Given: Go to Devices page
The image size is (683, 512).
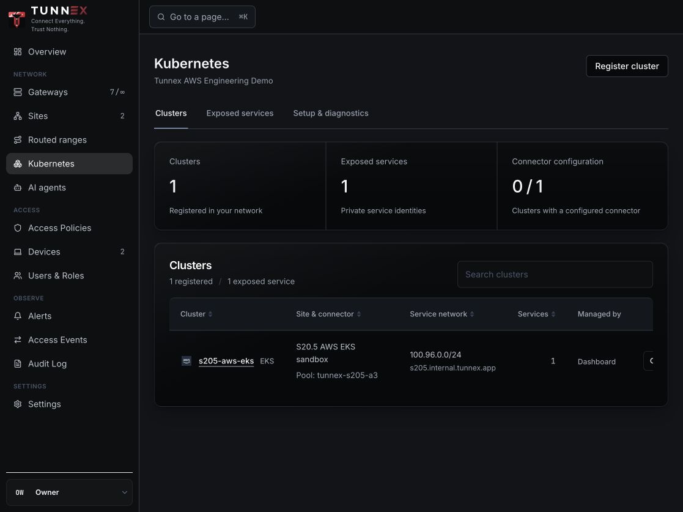Looking at the screenshot, I should 69,252.
